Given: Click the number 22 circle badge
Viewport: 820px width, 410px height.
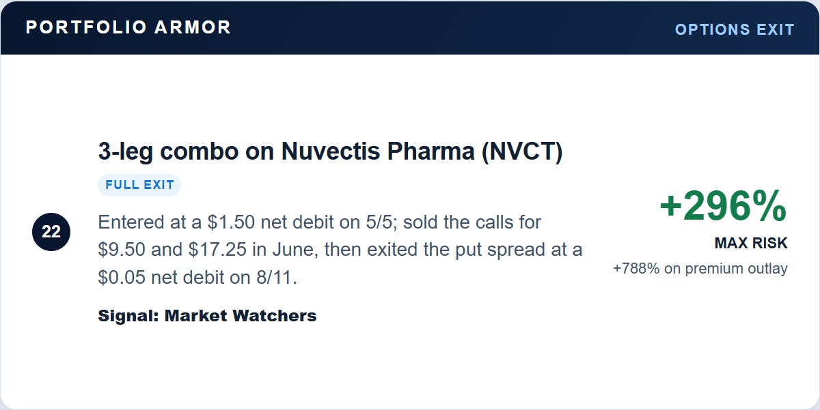Looking at the screenshot, I should 51,232.
